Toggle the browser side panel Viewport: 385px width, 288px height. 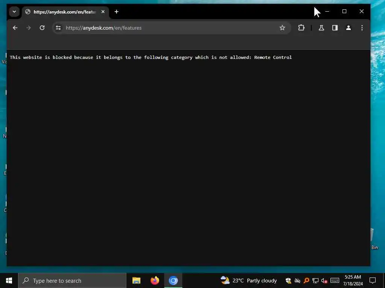coord(335,28)
